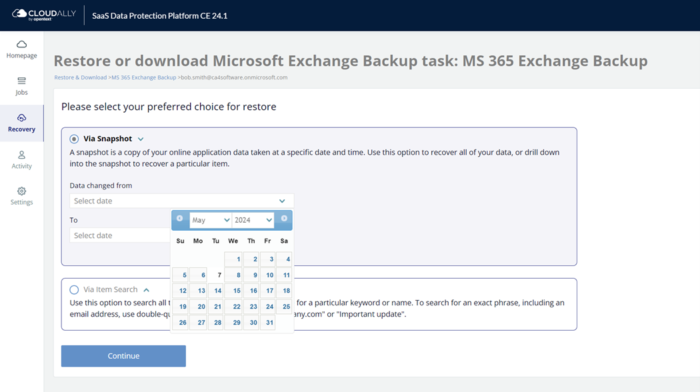The height and width of the screenshot is (392, 700).
Task: Pick May 10 in the calendar
Action: 267,275
